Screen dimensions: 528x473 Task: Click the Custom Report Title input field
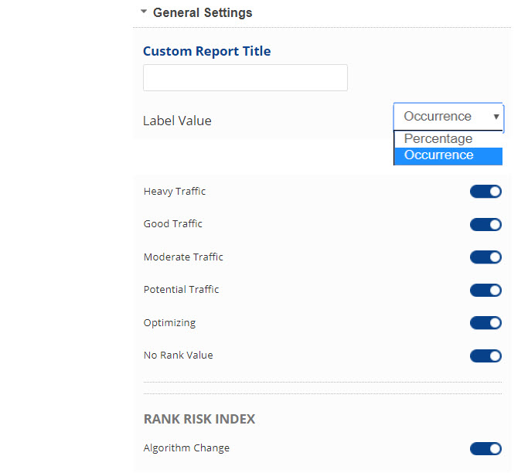[245, 78]
